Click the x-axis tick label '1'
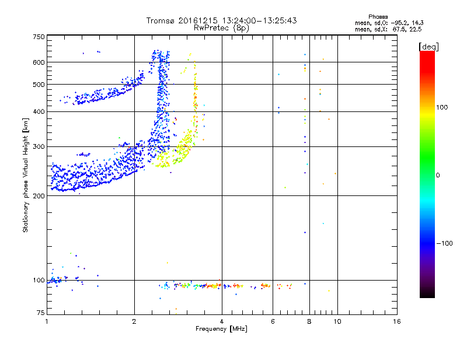 coord(47,321)
